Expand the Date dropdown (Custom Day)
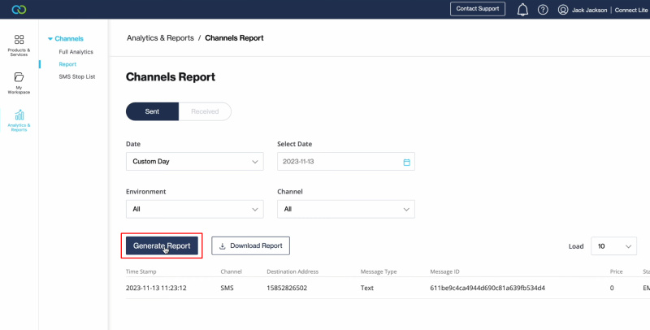This screenshot has height=330, width=650. [194, 162]
